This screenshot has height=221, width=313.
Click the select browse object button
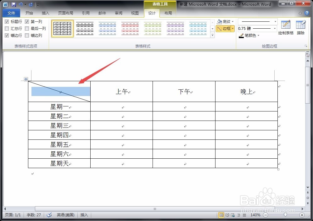coord(308,198)
